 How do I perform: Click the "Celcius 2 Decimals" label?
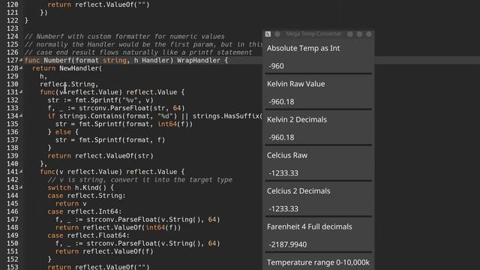[298, 191]
